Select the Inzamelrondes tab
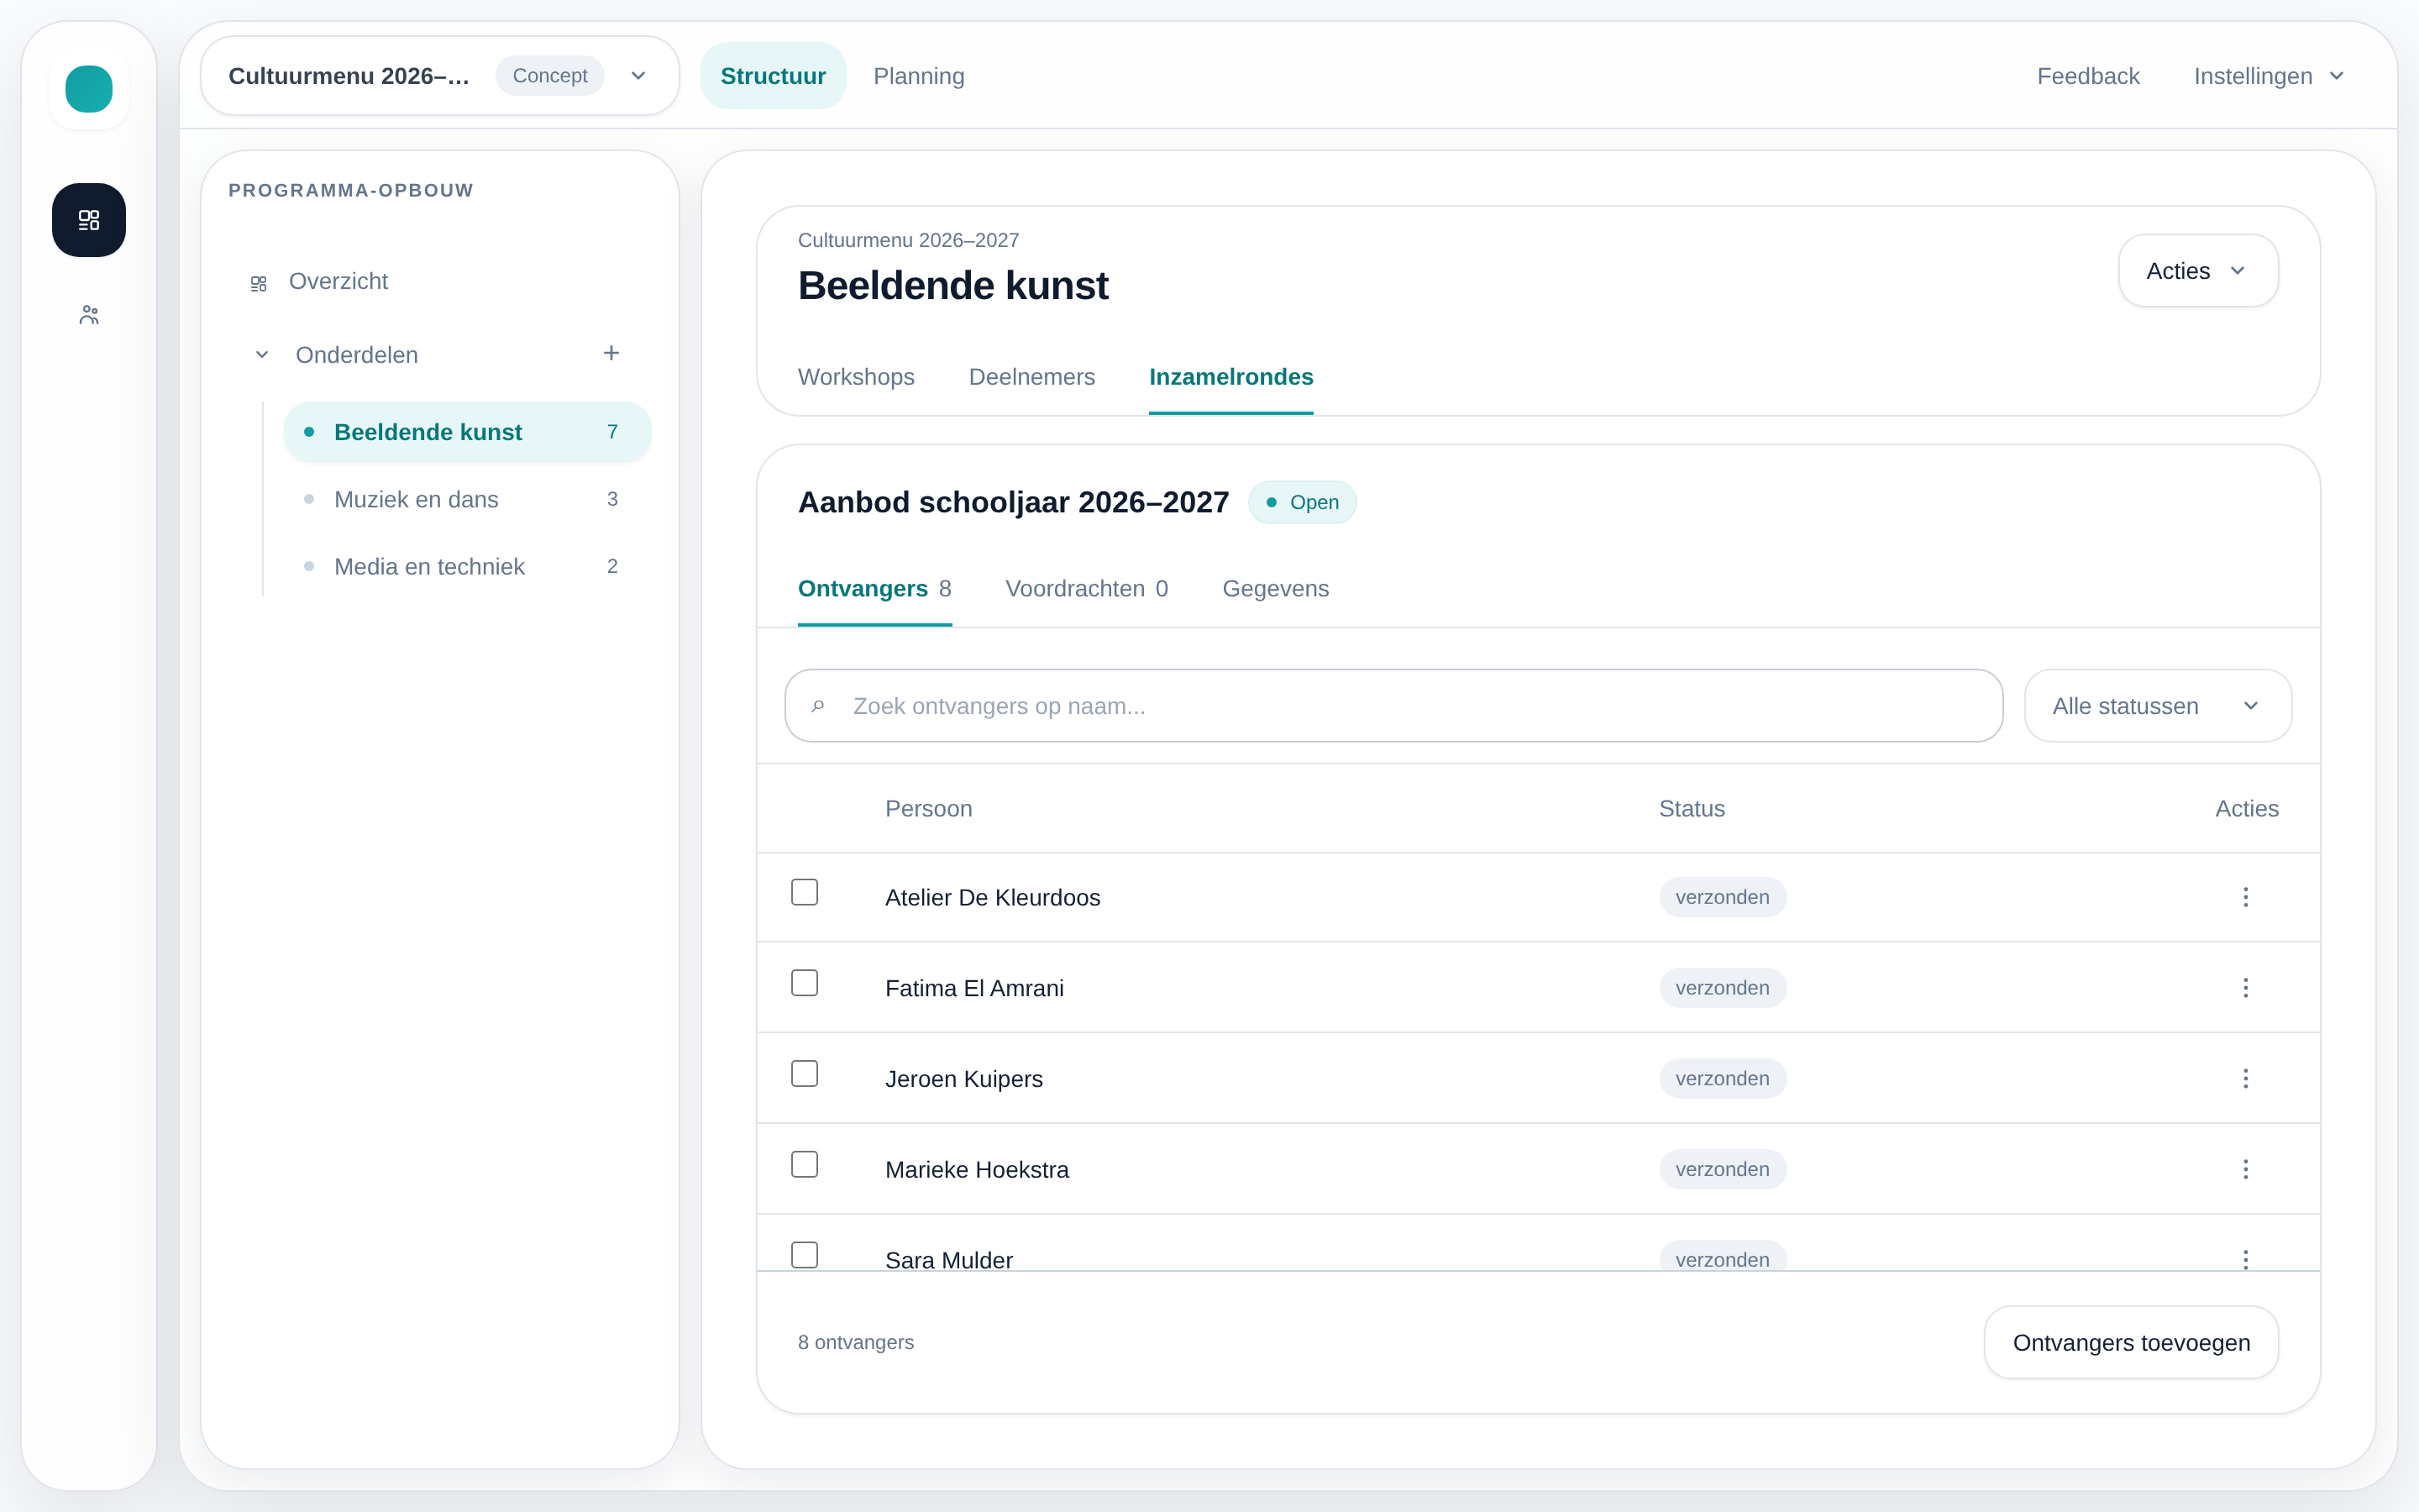 1230,377
